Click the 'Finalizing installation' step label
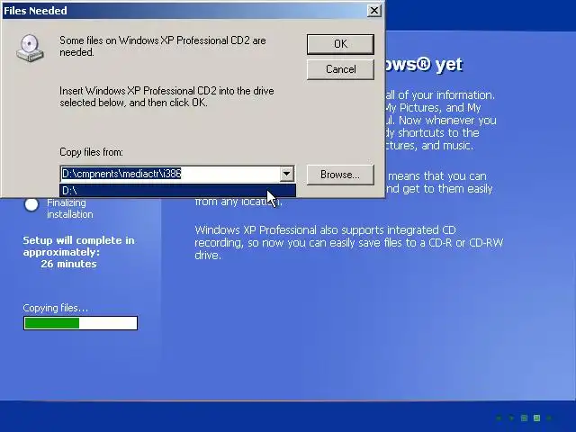The height and width of the screenshot is (432, 576). pos(70,208)
